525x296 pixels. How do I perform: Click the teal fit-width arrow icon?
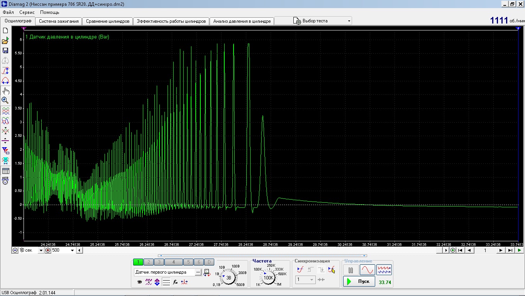(5, 161)
